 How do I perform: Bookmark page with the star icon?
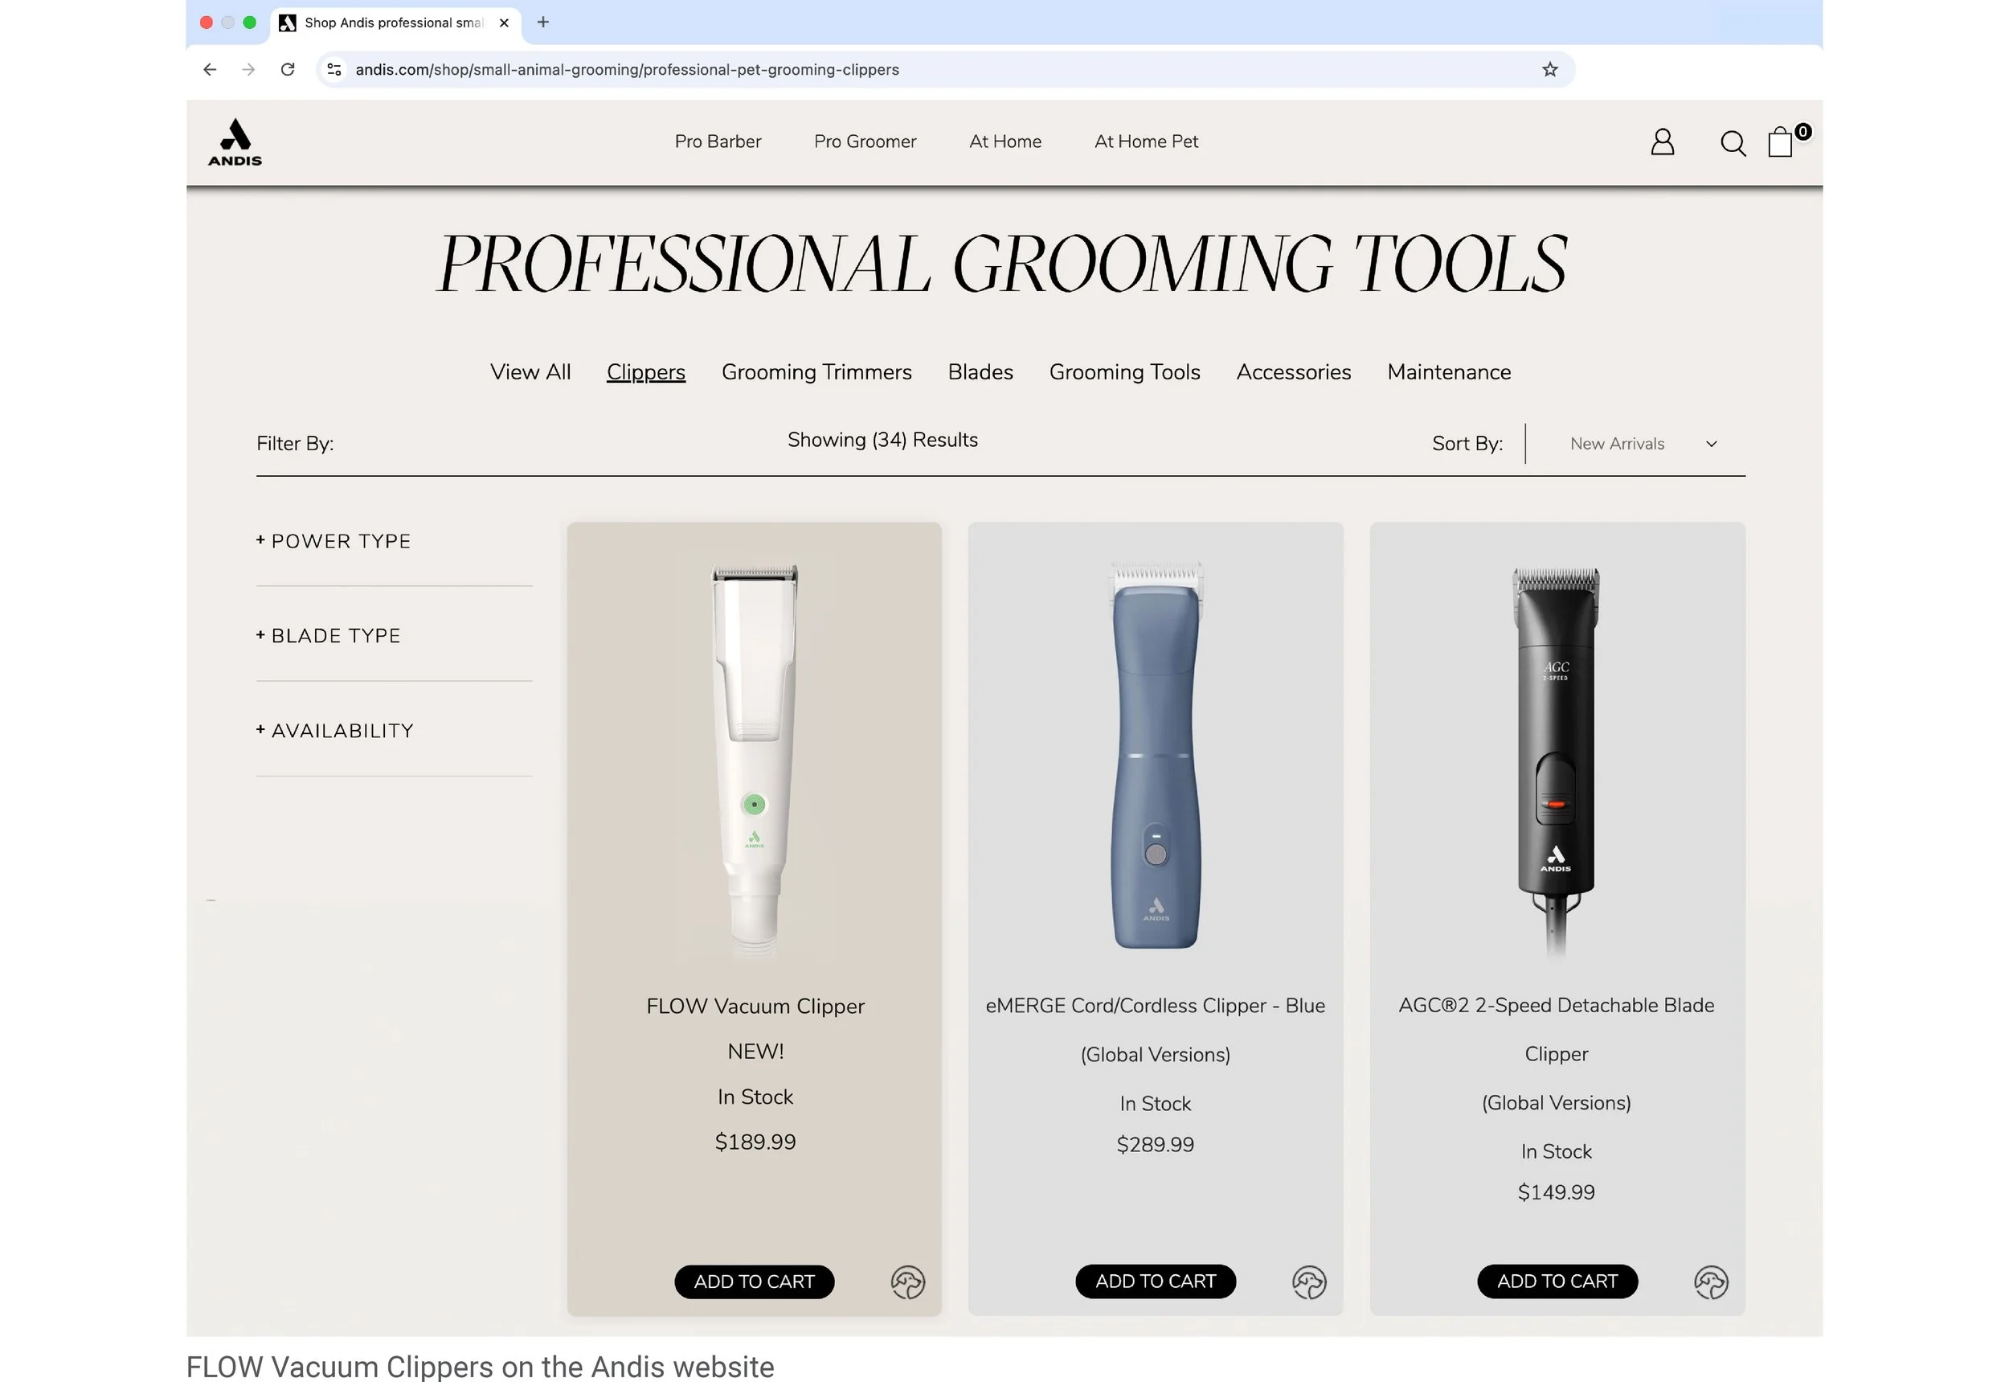(1549, 69)
